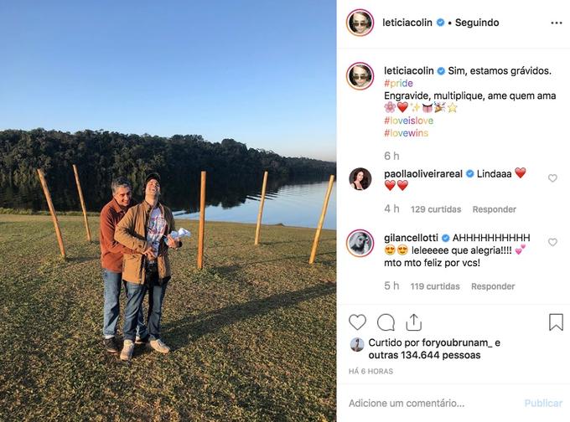
Task: Save post with the bookmark icon
Action: 556,322
